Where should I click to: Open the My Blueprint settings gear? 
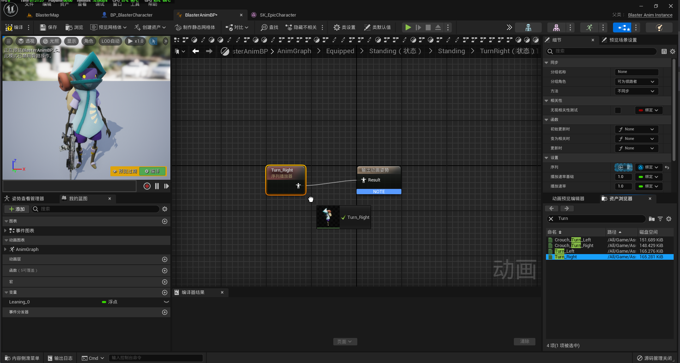pyautogui.click(x=165, y=209)
